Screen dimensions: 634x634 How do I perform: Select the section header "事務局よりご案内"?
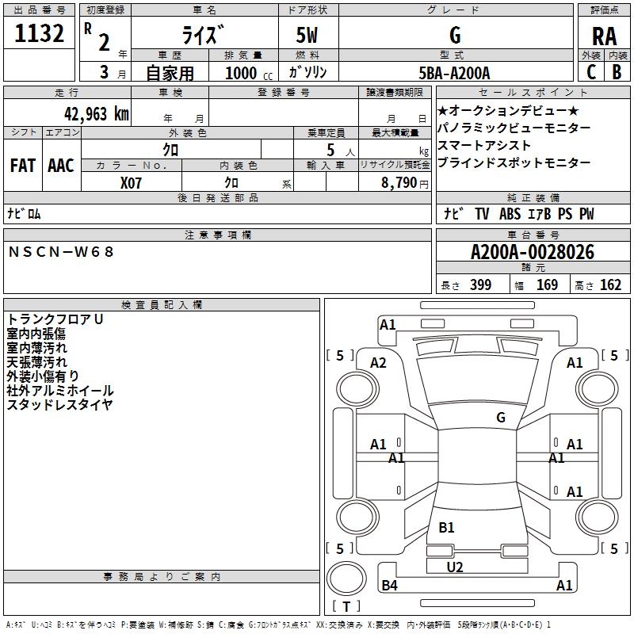coord(162,577)
